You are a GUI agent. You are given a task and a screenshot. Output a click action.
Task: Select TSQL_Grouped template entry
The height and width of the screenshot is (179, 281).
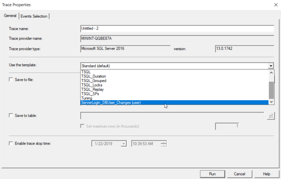pyautogui.click(x=94, y=81)
